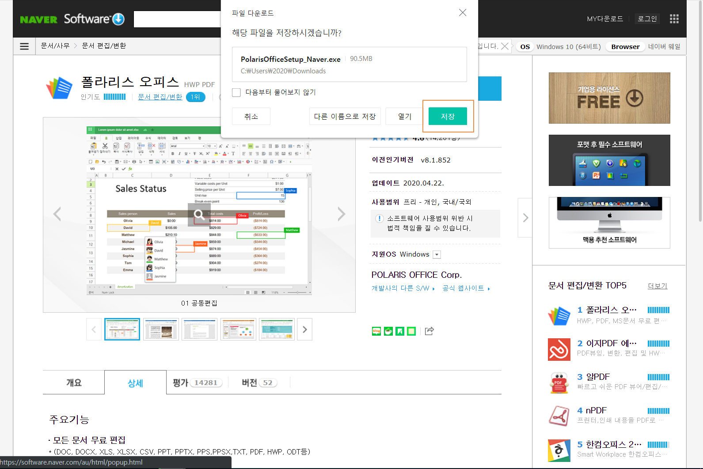
Task: Click the page vertical scrollbar
Action: click(700, 110)
